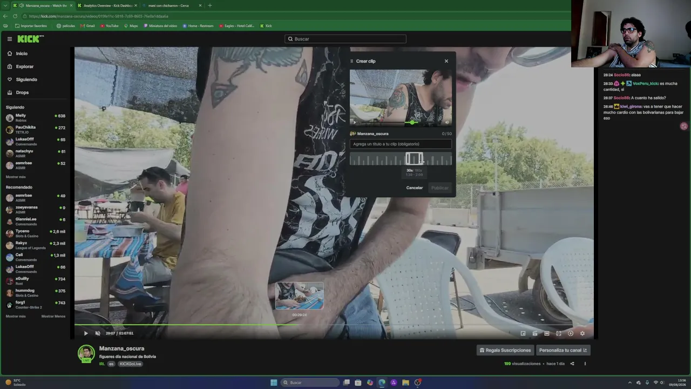This screenshot has height=389, width=691.
Task: Open PauChikita's channel in the sidebar
Action: click(35, 130)
